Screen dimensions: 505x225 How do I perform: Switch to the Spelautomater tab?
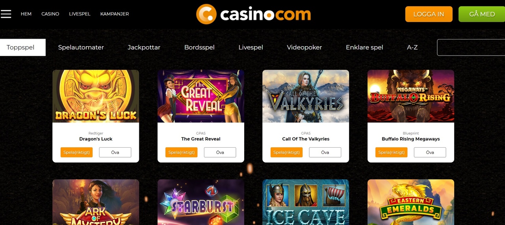(81, 47)
